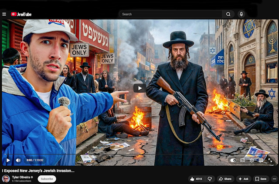Open the Tyler Oliveira channel name link
This screenshot has height=184, width=279.
pyautogui.click(x=20, y=177)
